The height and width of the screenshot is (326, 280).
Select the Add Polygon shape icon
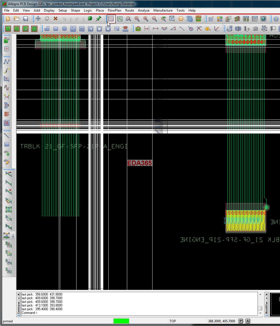click(47, 29)
